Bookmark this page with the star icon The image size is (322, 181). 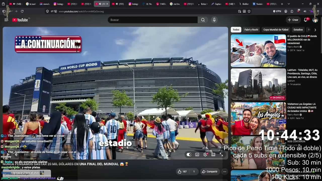249,11
